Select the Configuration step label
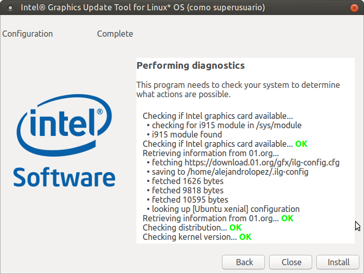 27,34
